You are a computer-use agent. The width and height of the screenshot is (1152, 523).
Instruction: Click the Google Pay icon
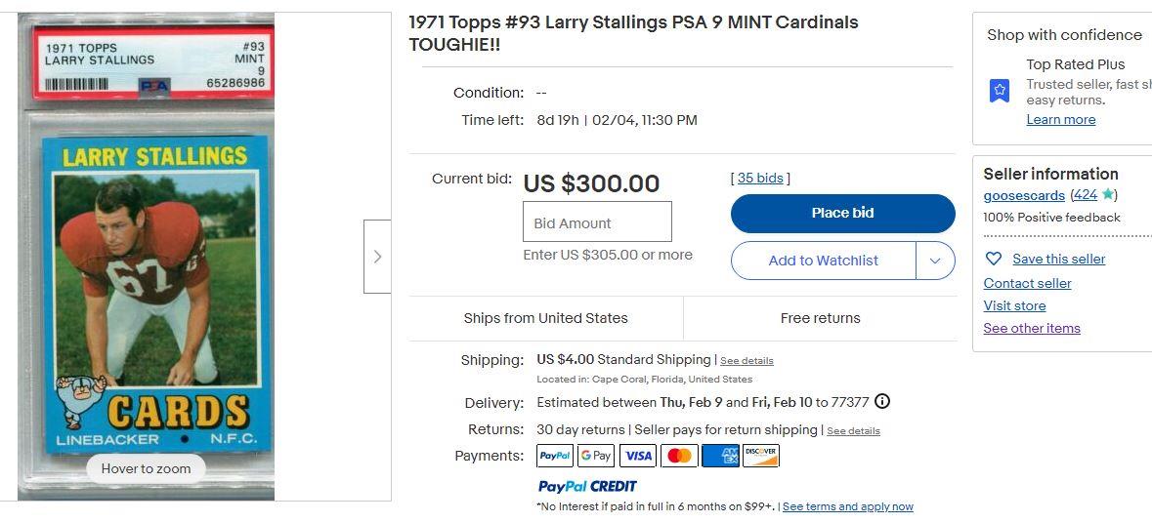[596, 456]
